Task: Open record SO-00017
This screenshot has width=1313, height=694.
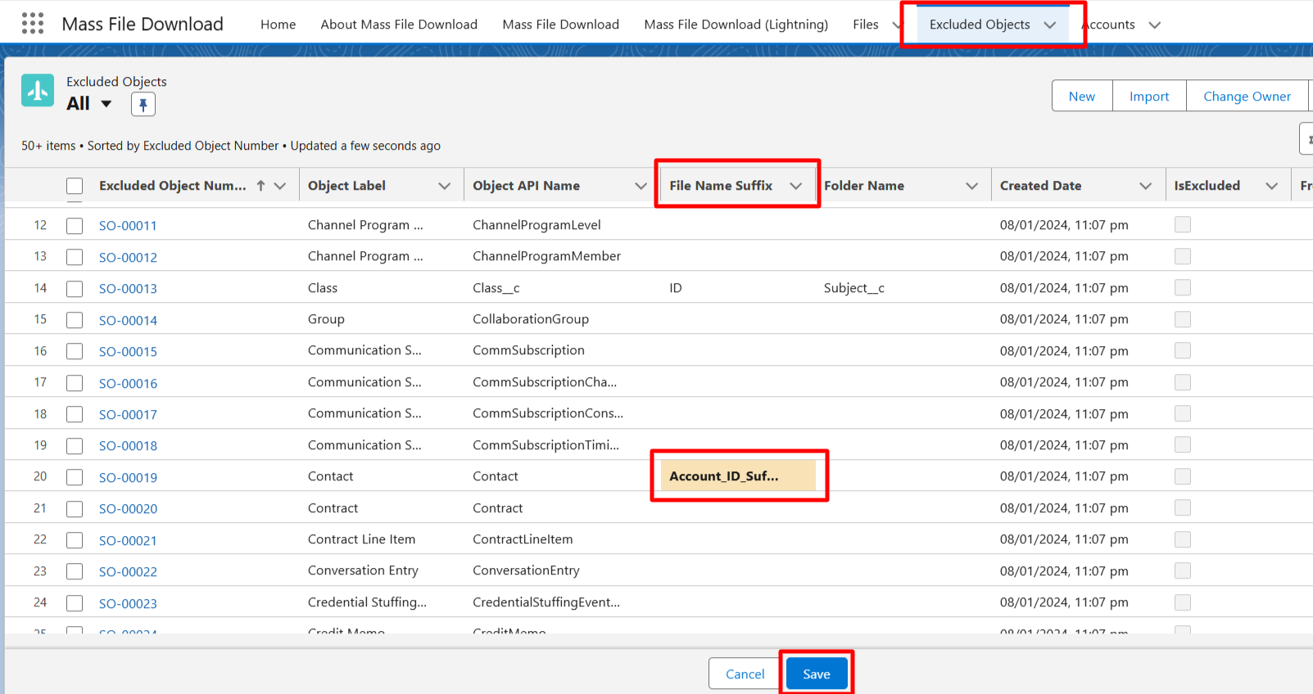Action: click(128, 414)
